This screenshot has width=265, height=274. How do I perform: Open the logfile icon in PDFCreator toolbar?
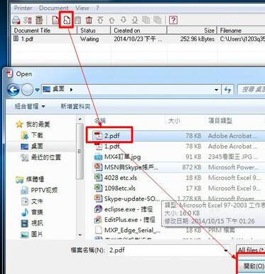(x=39, y=20)
